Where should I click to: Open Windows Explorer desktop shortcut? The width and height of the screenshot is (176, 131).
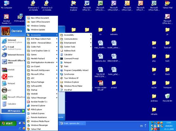[x=74, y=6]
